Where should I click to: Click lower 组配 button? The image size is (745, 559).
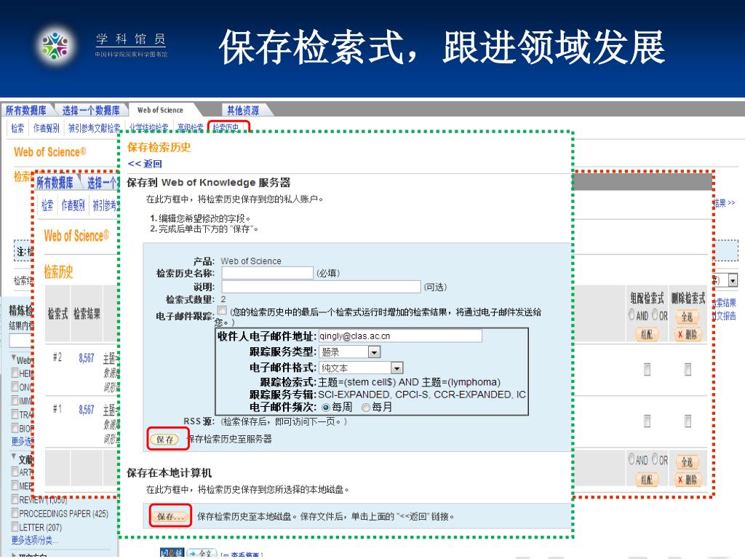click(x=647, y=480)
